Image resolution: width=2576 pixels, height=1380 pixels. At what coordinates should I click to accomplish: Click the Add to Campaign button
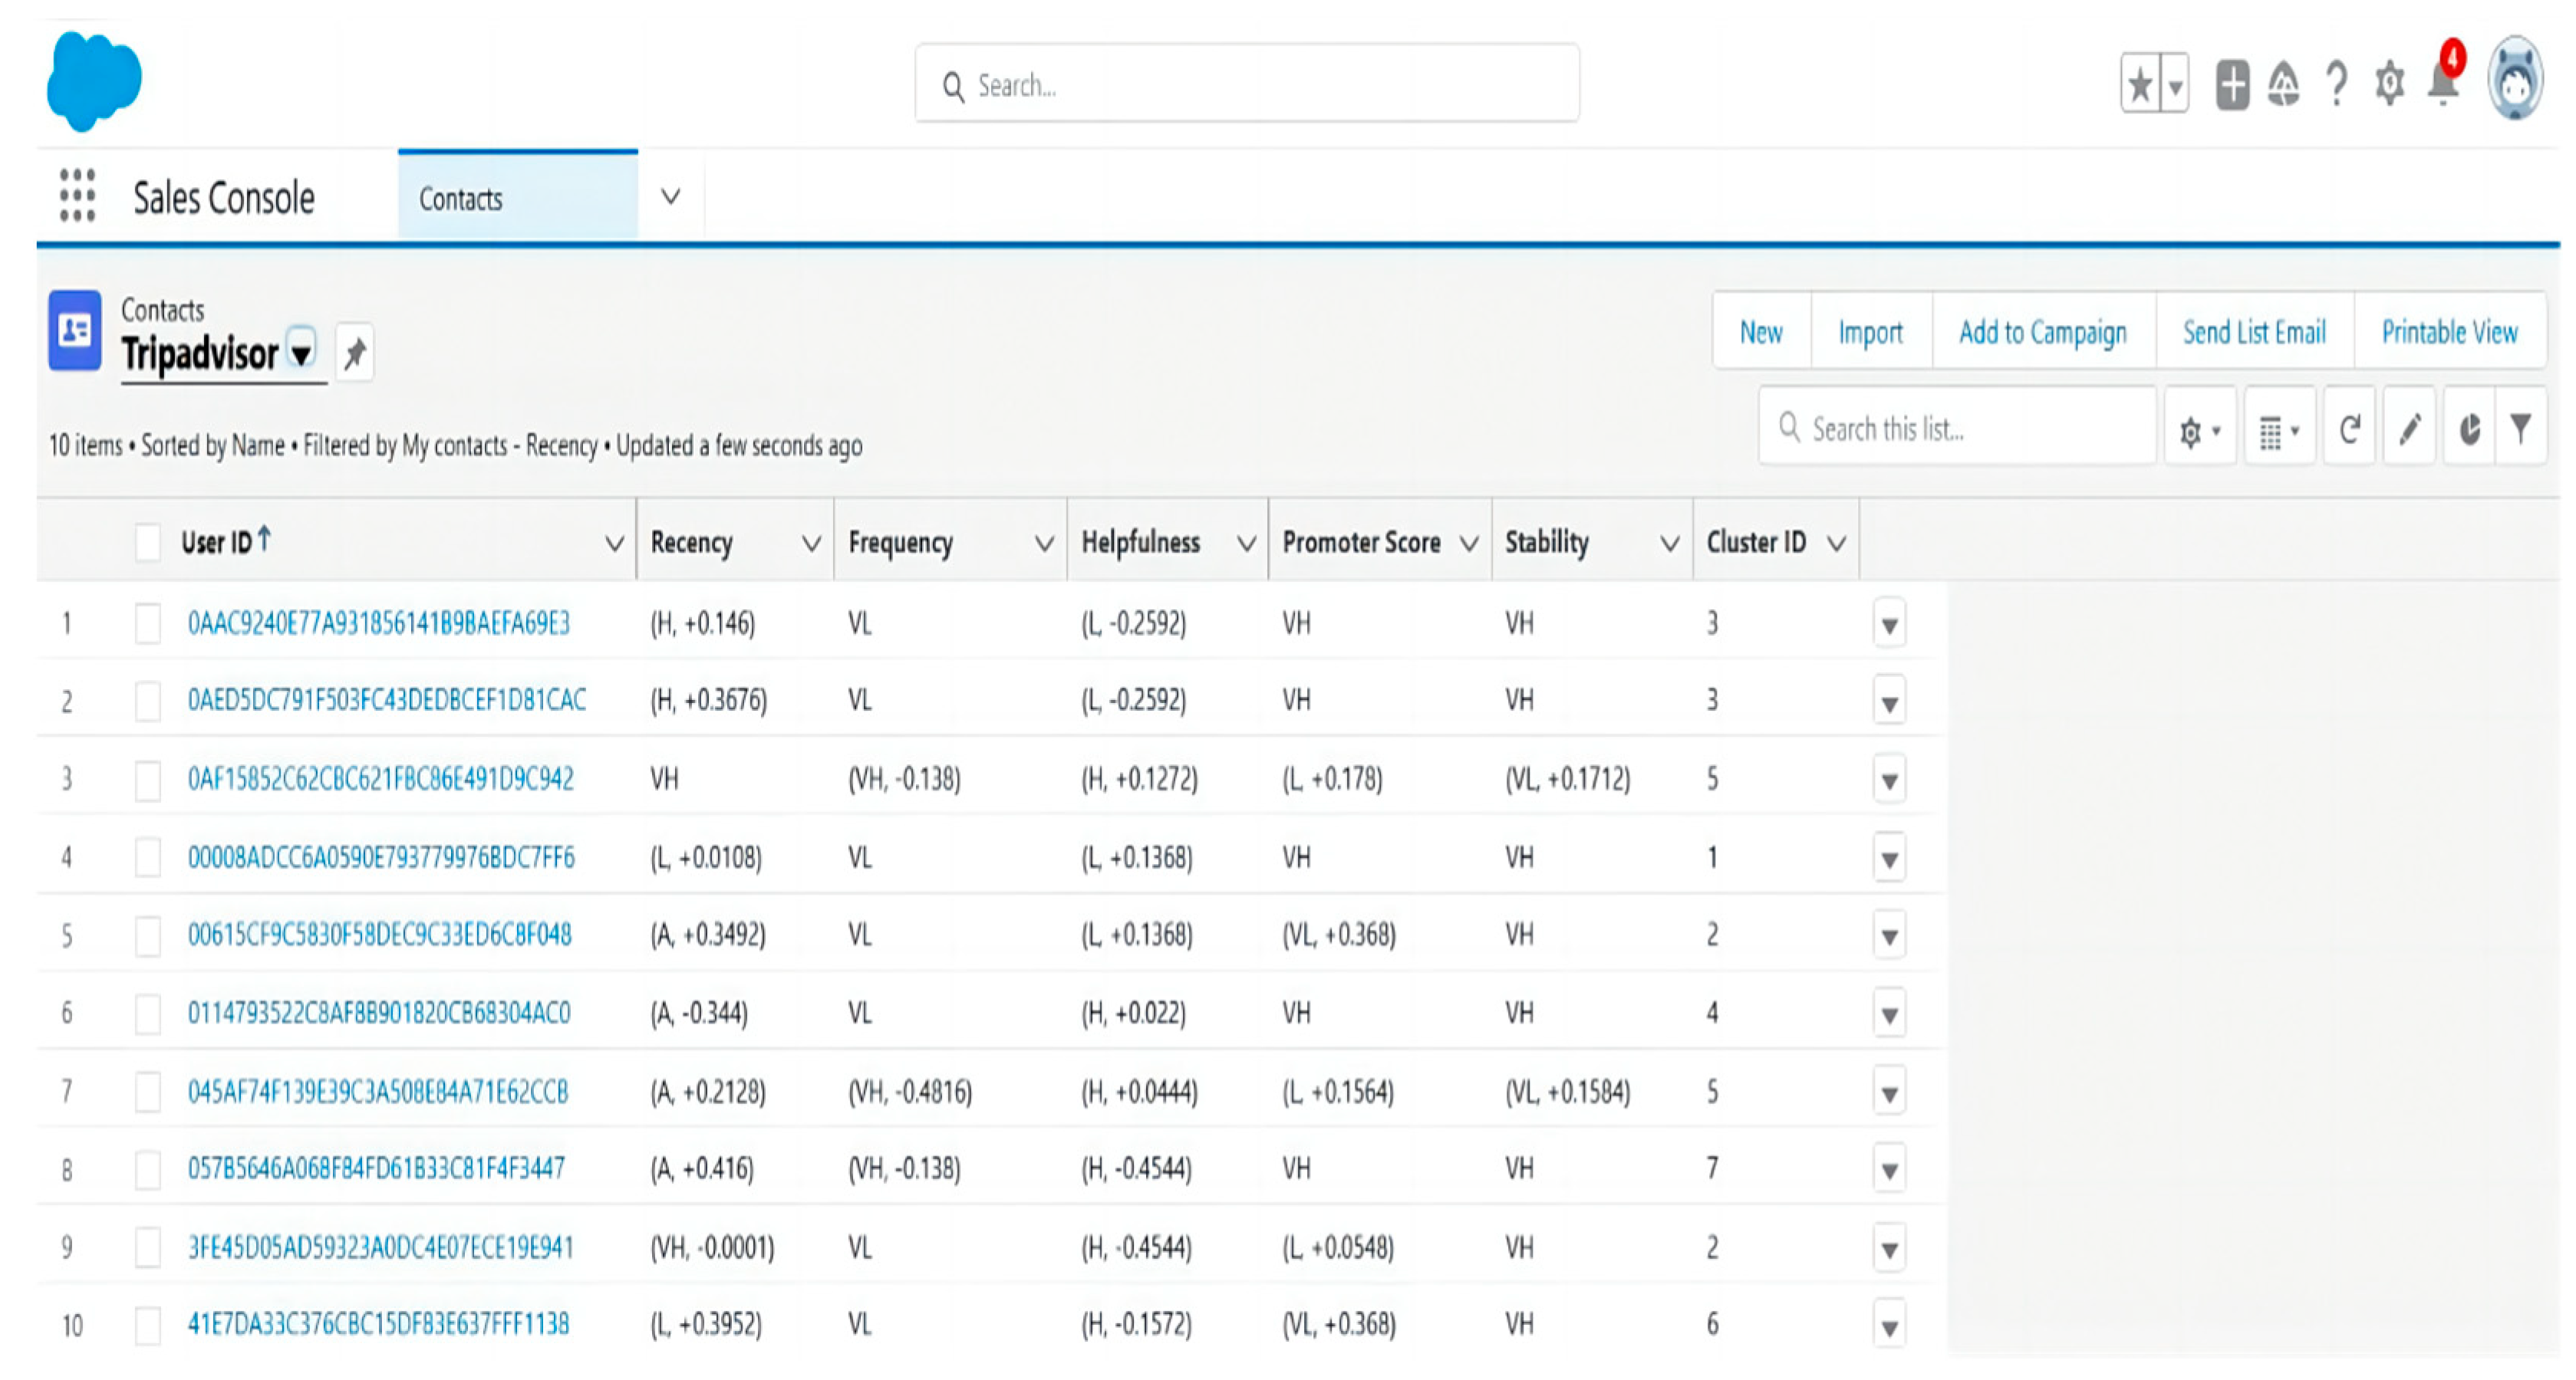[2042, 332]
